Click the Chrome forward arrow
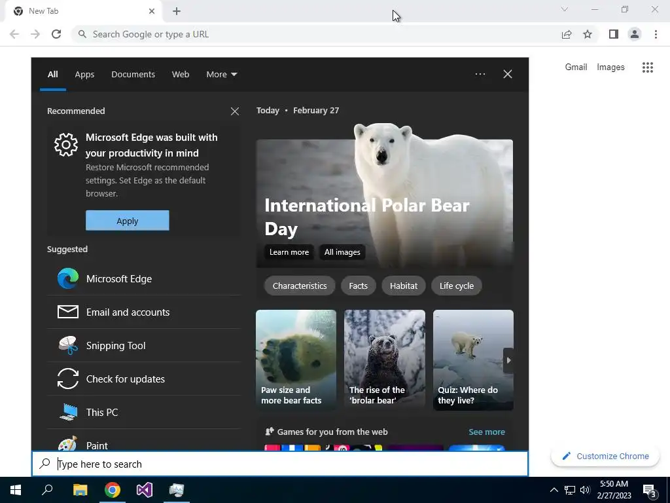The width and height of the screenshot is (670, 503). 35,34
